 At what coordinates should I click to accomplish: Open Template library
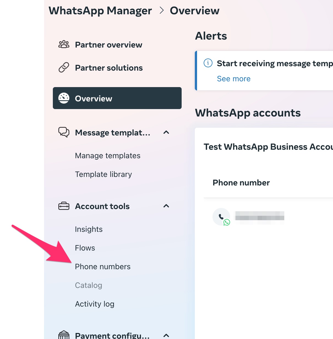tap(103, 174)
